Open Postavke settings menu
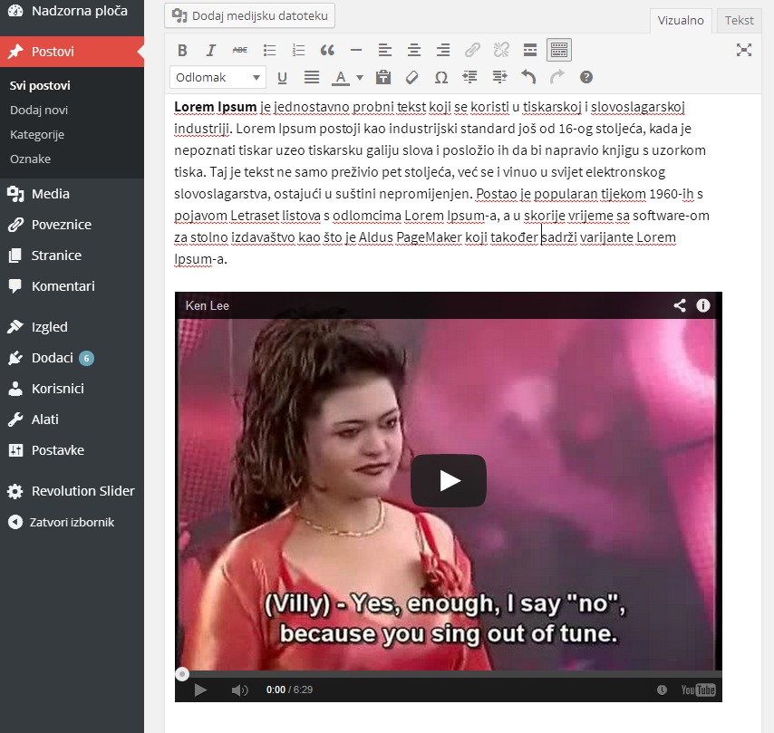This screenshot has height=733, width=774. pos(73,450)
